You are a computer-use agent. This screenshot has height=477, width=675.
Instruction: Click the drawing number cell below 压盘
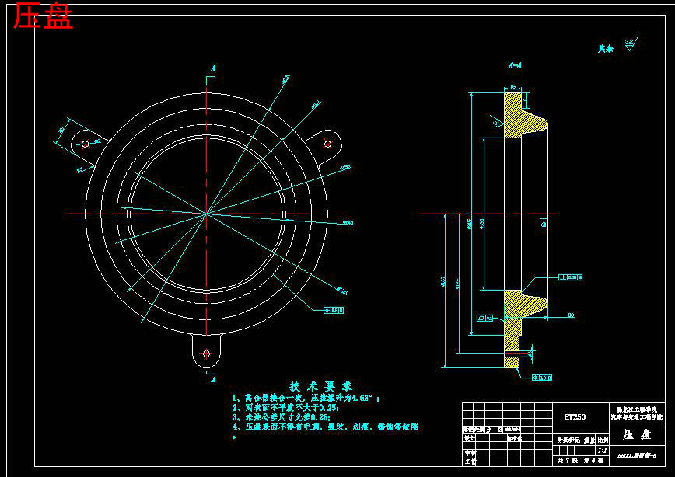click(637, 456)
